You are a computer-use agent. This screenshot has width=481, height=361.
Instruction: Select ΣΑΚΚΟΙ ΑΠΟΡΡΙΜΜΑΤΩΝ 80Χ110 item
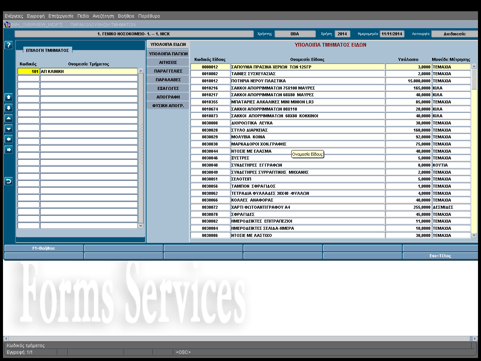click(x=307, y=109)
